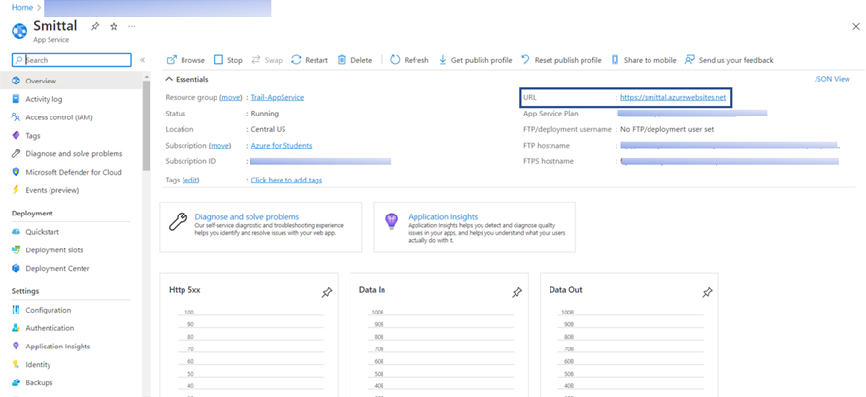Open Tags in the sidebar

tap(72, 135)
